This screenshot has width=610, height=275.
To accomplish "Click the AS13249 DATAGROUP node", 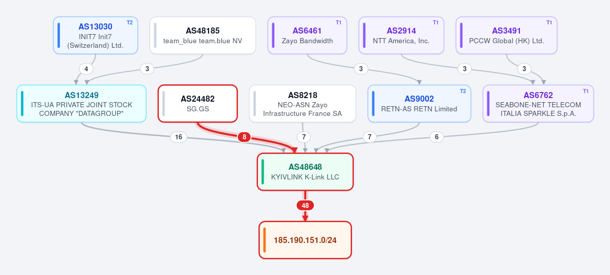I will [82, 104].
